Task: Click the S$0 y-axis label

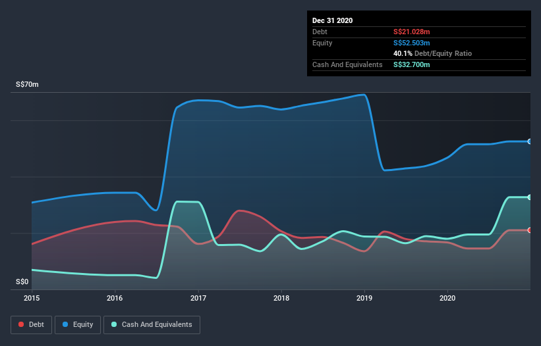Action: (22, 282)
